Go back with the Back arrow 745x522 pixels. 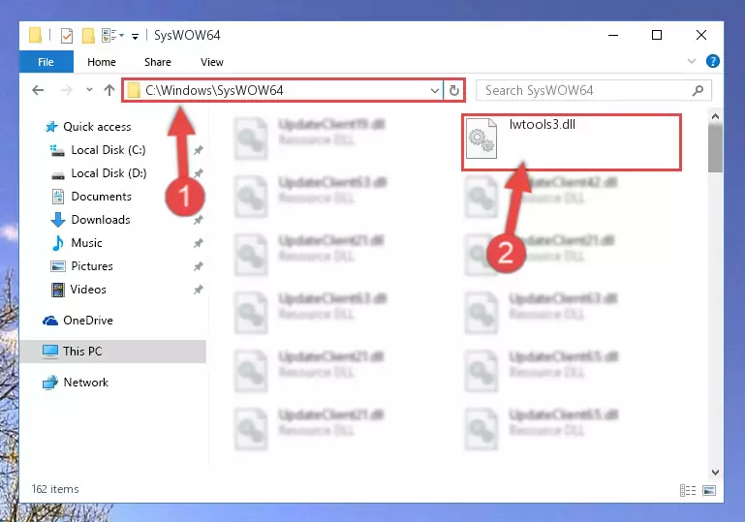point(38,90)
